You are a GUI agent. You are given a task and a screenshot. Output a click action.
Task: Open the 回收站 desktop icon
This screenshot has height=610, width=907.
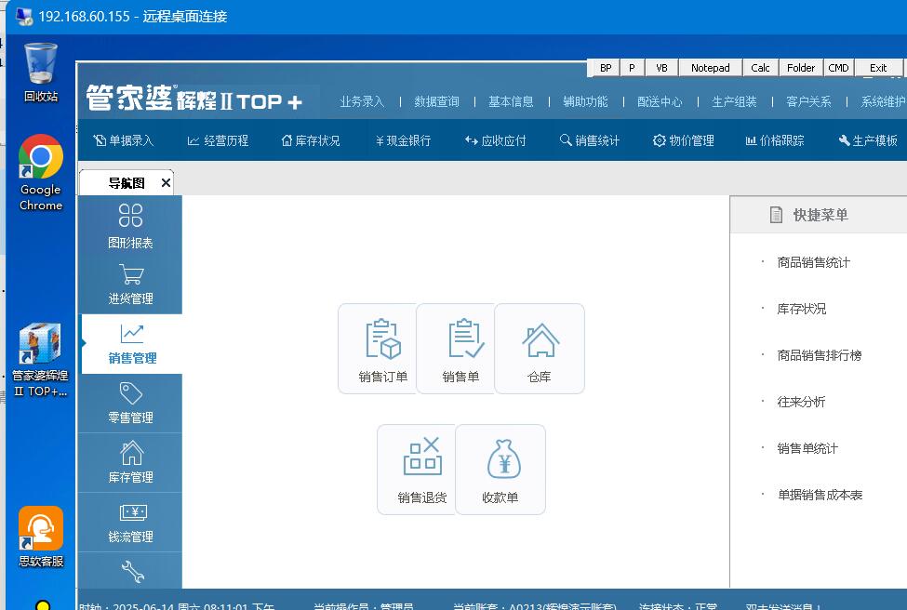(x=41, y=72)
